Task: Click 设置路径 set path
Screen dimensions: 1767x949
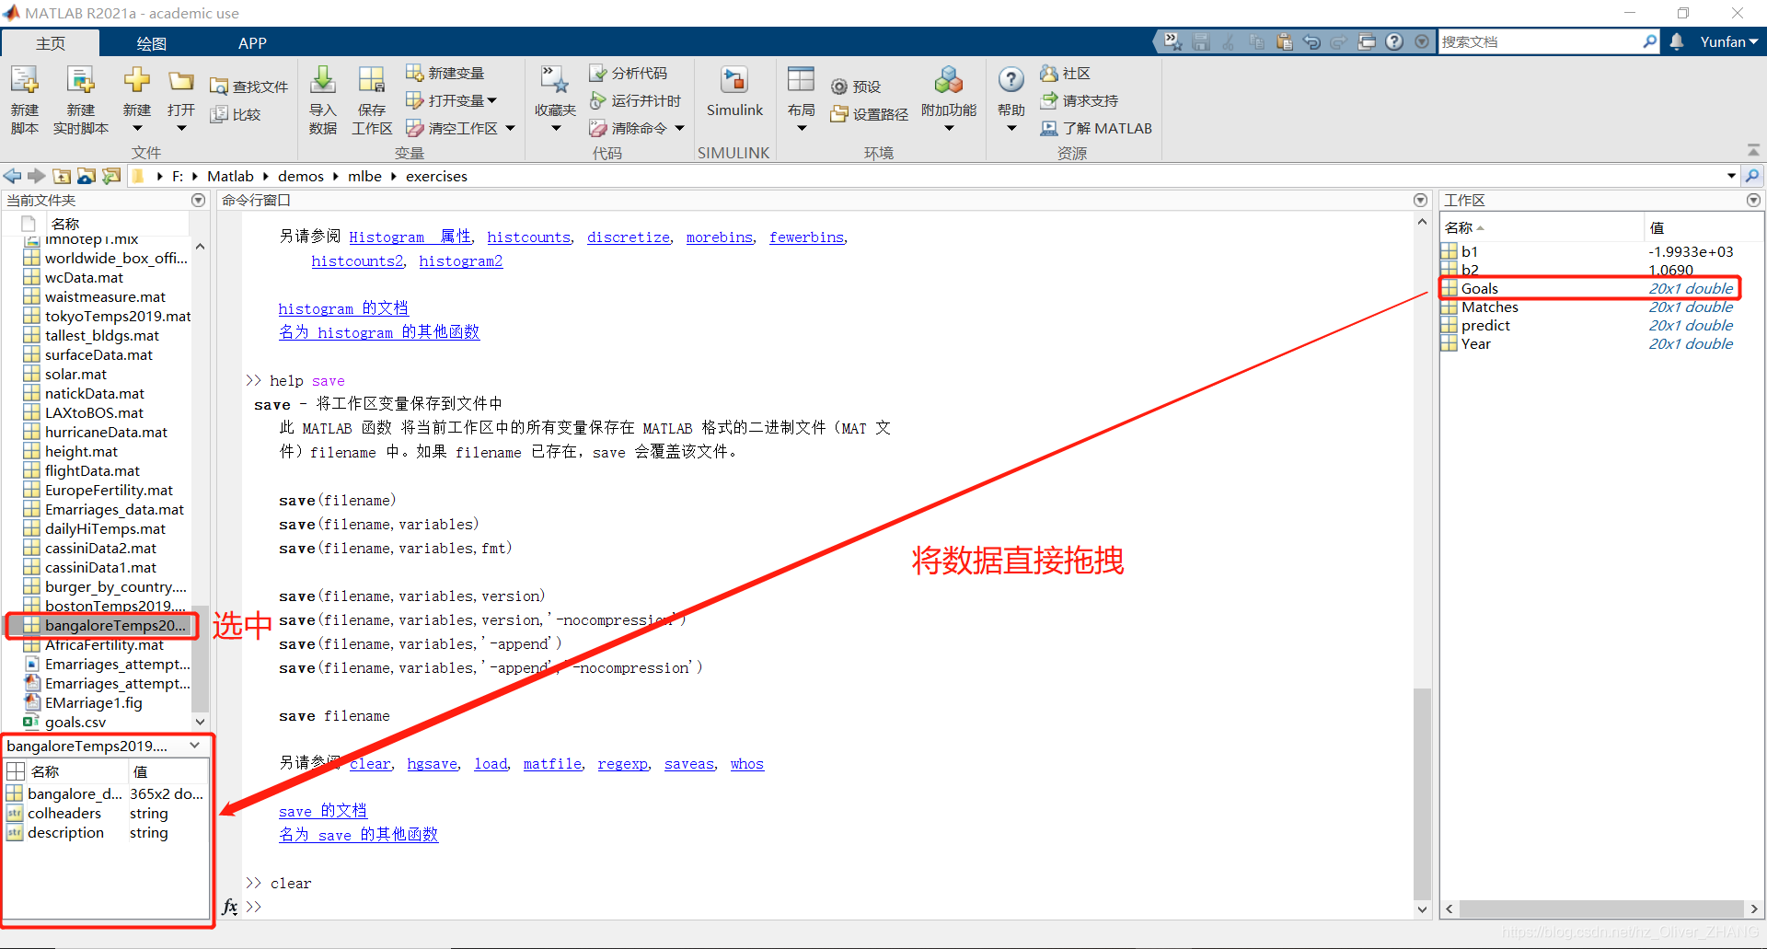Action: tap(870, 114)
